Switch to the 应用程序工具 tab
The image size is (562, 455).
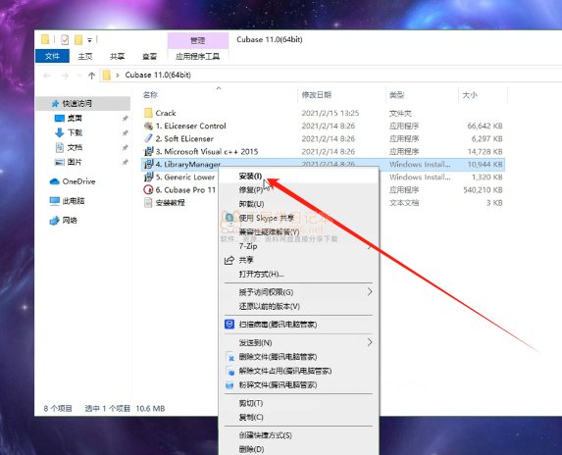click(197, 56)
